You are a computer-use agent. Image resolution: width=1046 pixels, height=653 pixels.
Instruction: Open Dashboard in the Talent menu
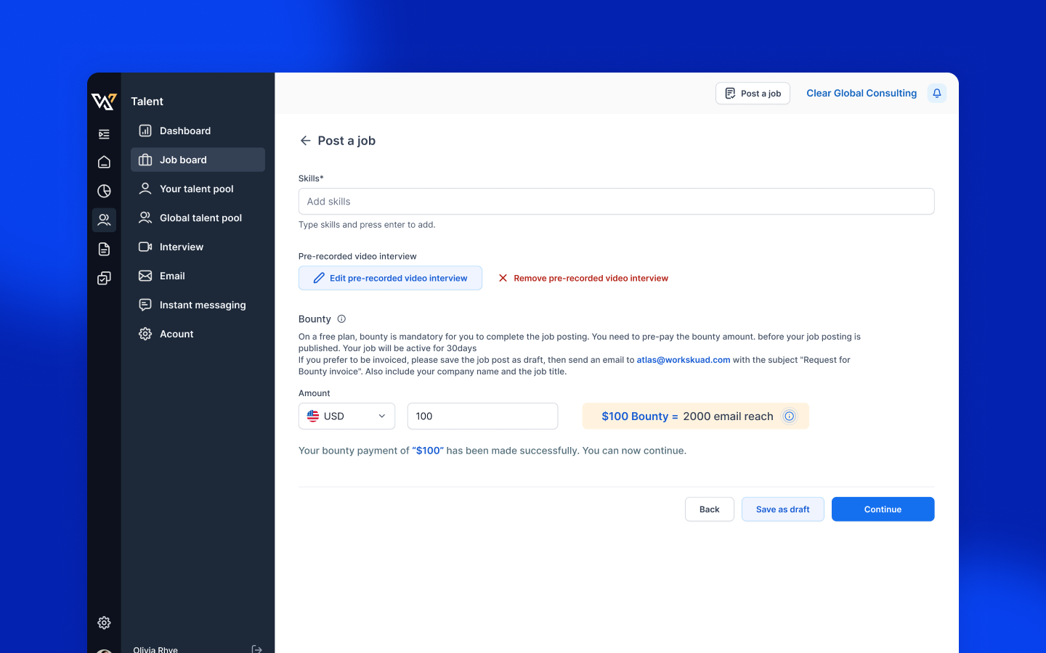198,131
